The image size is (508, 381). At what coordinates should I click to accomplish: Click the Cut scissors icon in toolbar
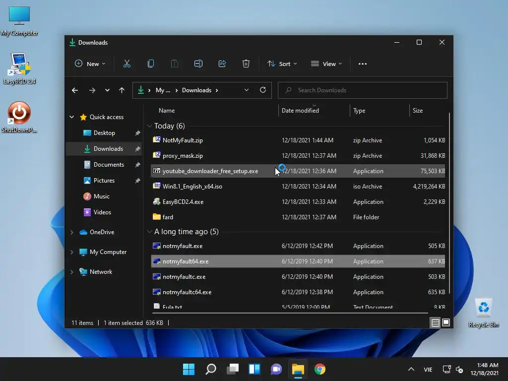(x=127, y=64)
